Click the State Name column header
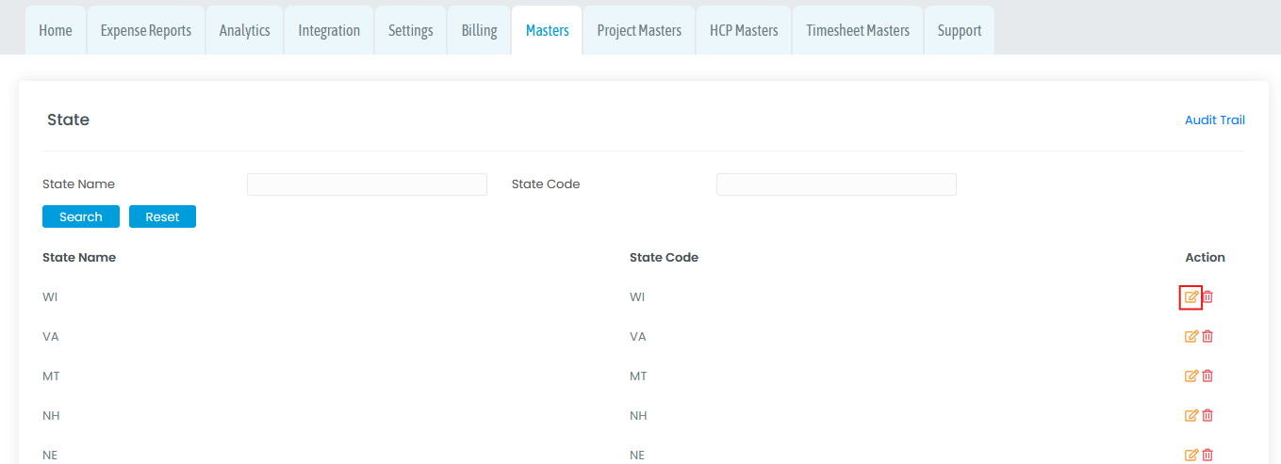 click(x=79, y=257)
